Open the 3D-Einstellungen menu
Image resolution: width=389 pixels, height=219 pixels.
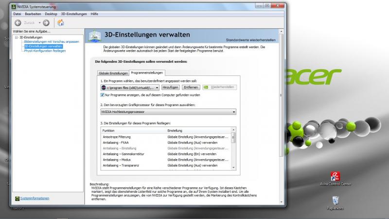[74, 14]
